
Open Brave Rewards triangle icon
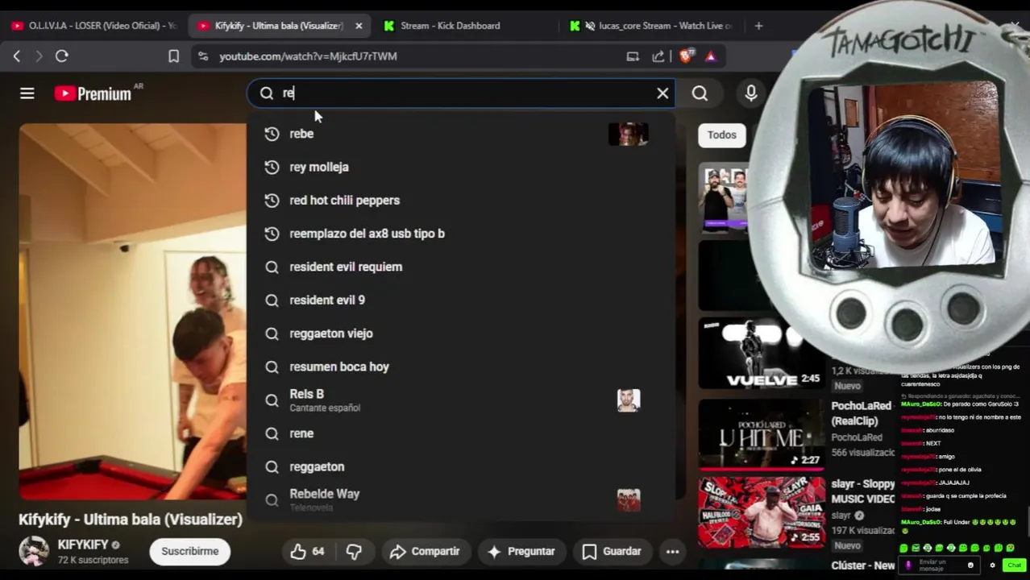[x=711, y=56]
